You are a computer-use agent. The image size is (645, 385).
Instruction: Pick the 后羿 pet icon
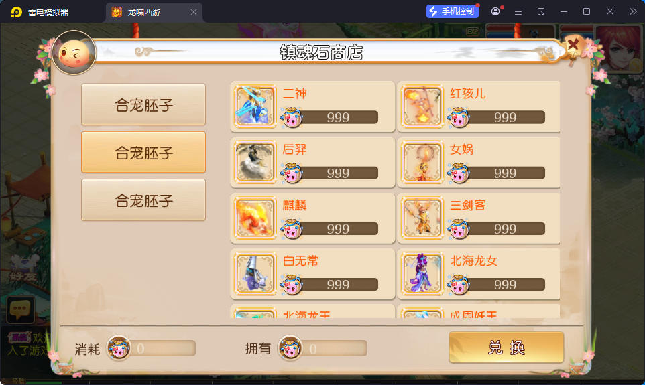pos(255,162)
